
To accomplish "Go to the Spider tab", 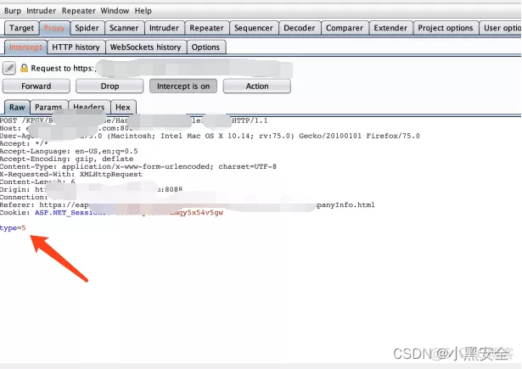I will coord(87,28).
